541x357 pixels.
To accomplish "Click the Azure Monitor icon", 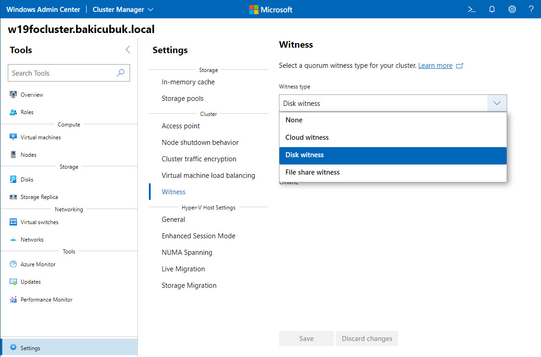I will click(13, 264).
